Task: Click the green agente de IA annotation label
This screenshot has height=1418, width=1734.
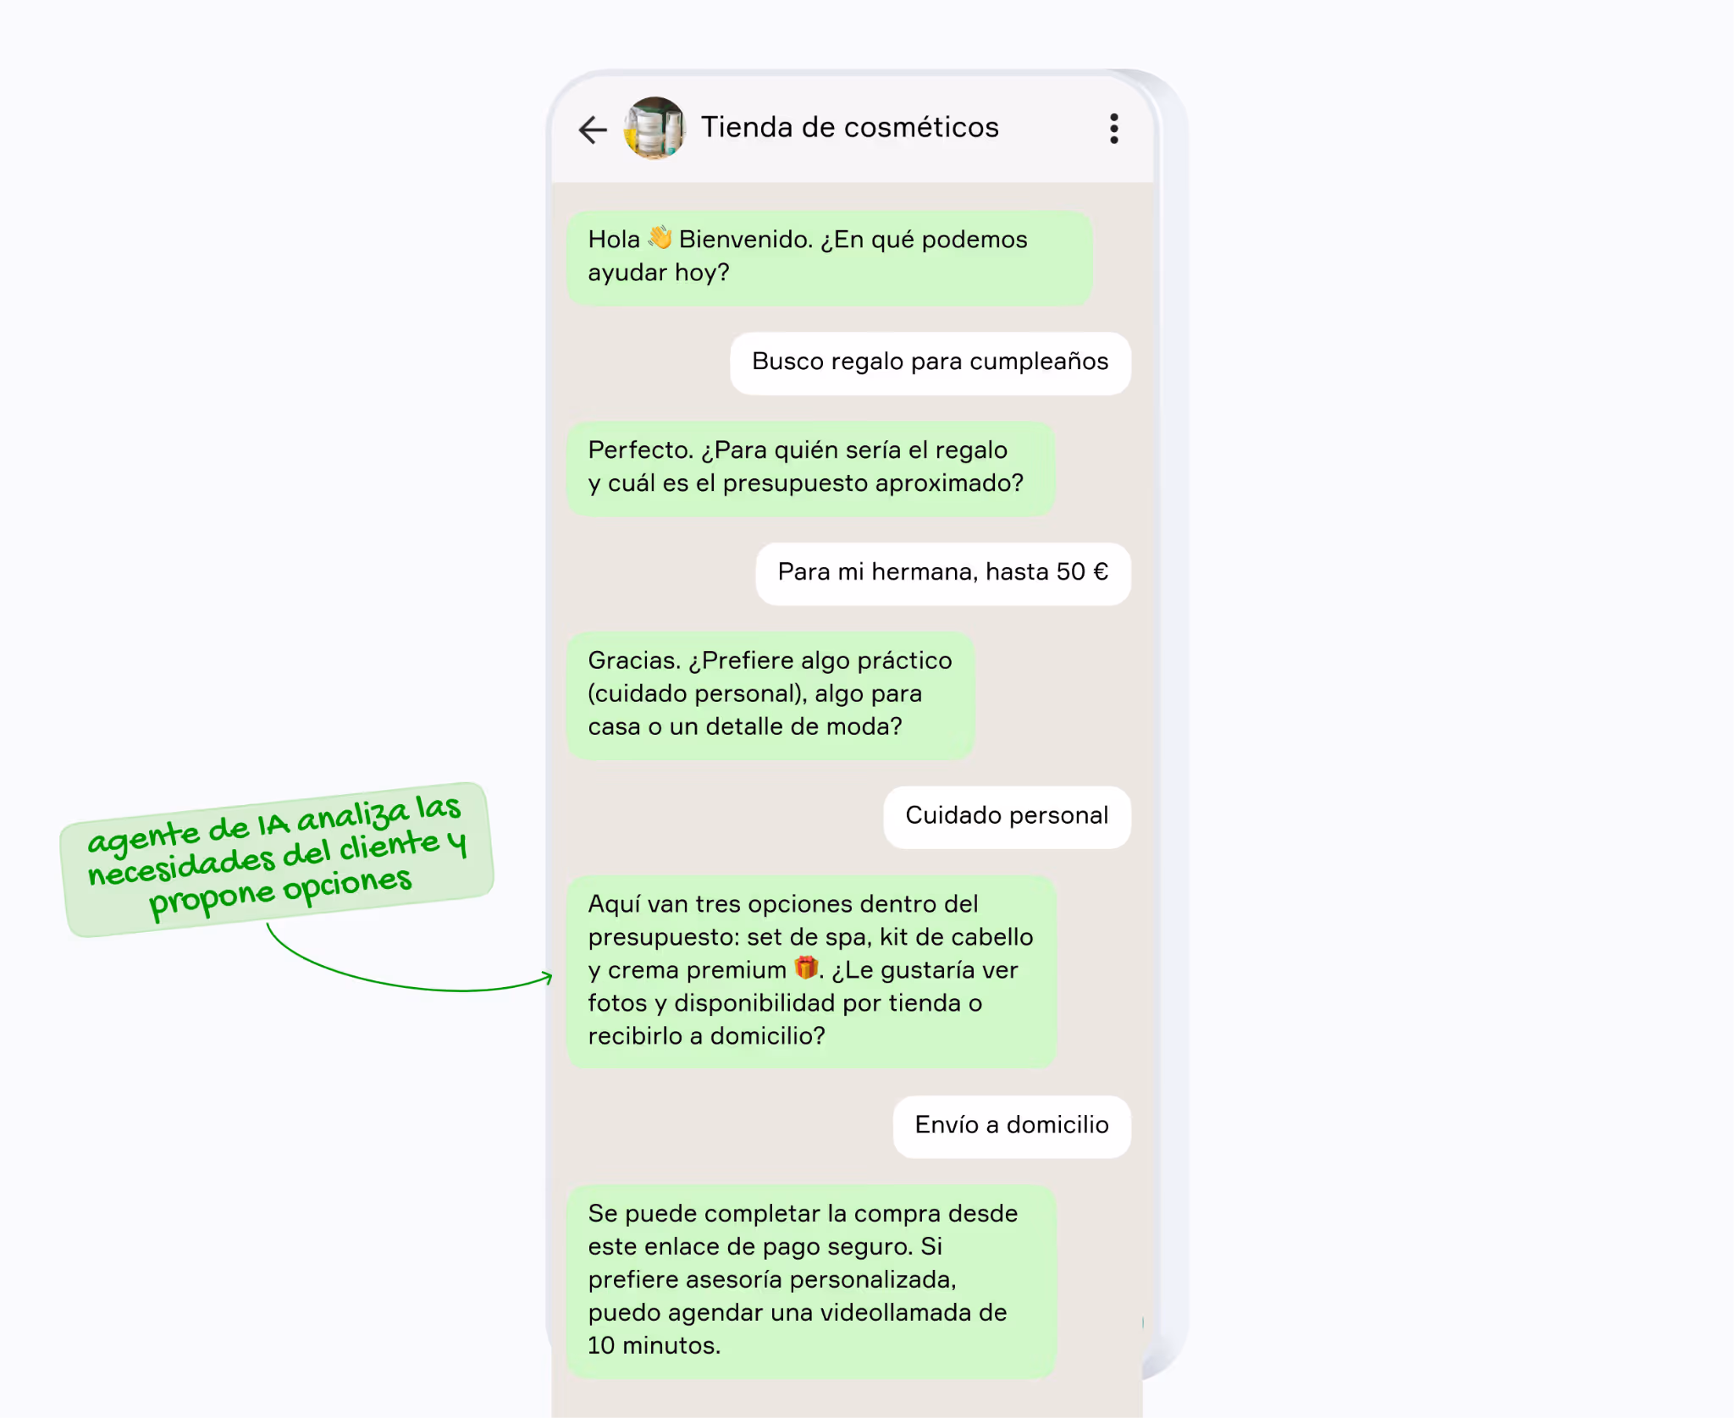Action: 277,859
